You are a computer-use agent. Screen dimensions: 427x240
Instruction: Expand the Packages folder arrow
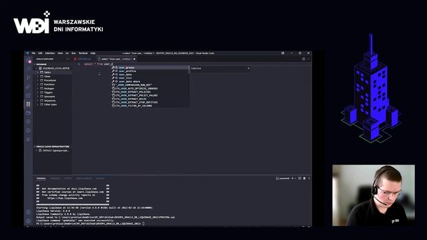click(38, 89)
